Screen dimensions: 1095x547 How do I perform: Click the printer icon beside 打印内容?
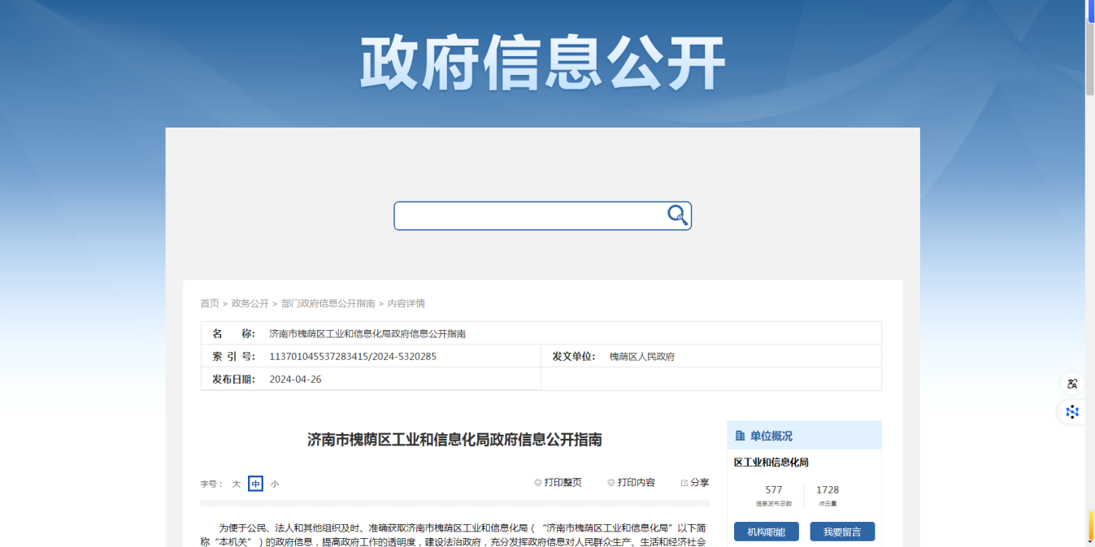611,483
